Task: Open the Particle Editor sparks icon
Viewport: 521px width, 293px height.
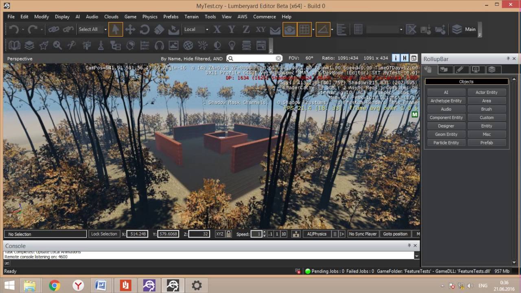Action: click(203, 45)
